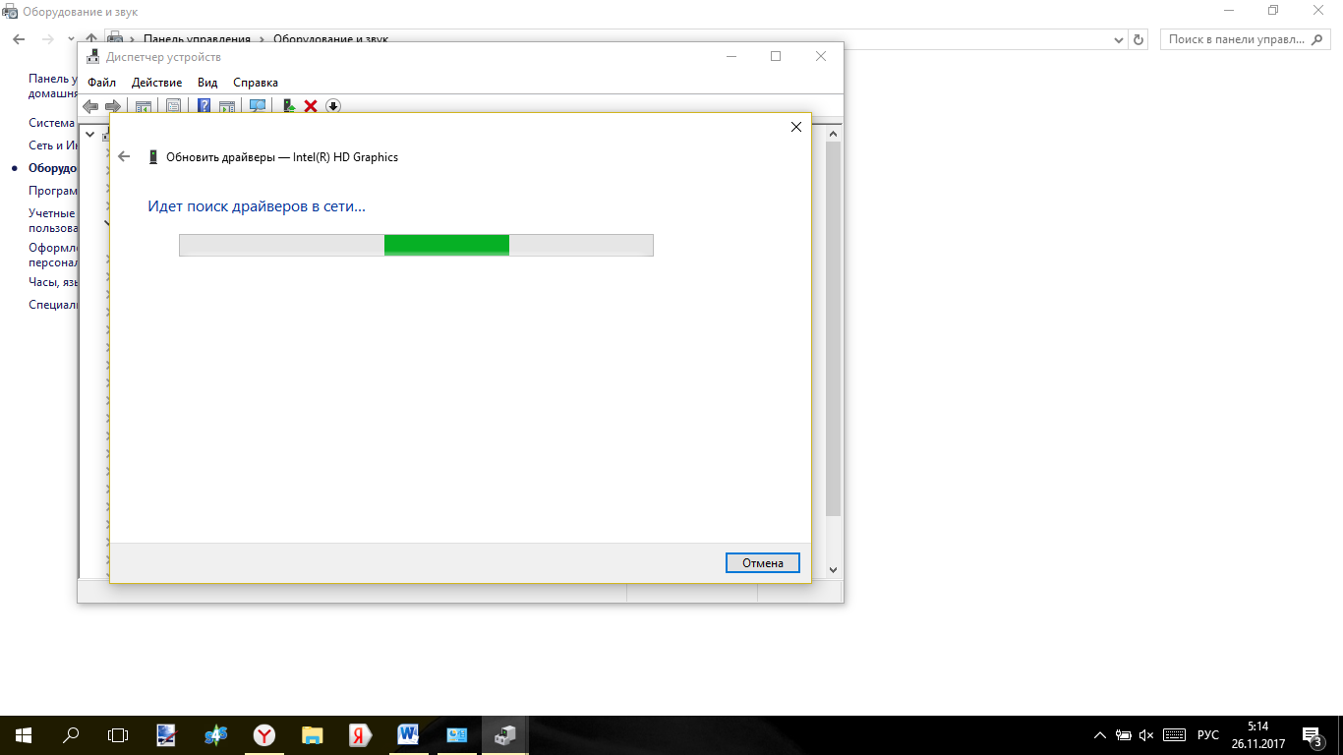Image resolution: width=1343 pixels, height=755 pixels.
Task: Open the picture editor taskbar icon
Action: pyautogui.click(x=167, y=734)
